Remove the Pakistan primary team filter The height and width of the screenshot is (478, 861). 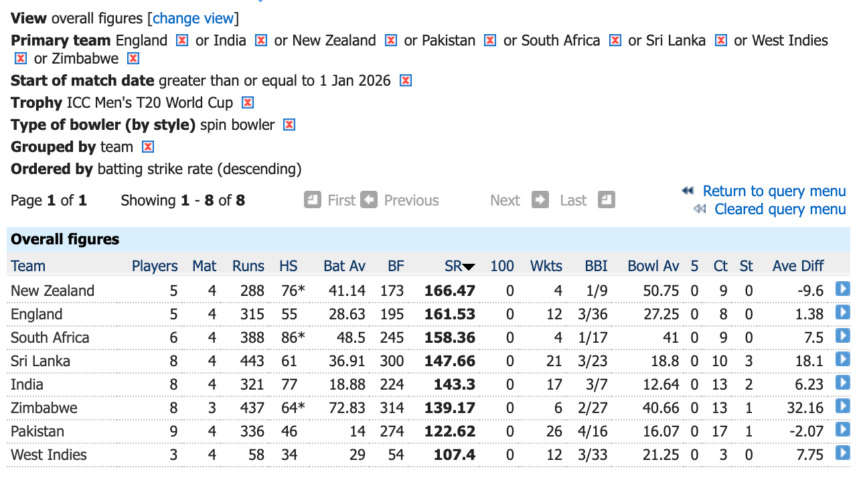click(489, 41)
